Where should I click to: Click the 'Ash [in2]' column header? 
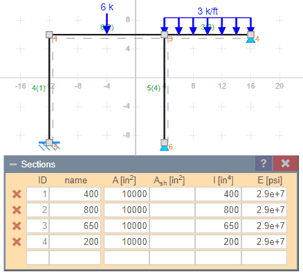pyautogui.click(x=169, y=181)
